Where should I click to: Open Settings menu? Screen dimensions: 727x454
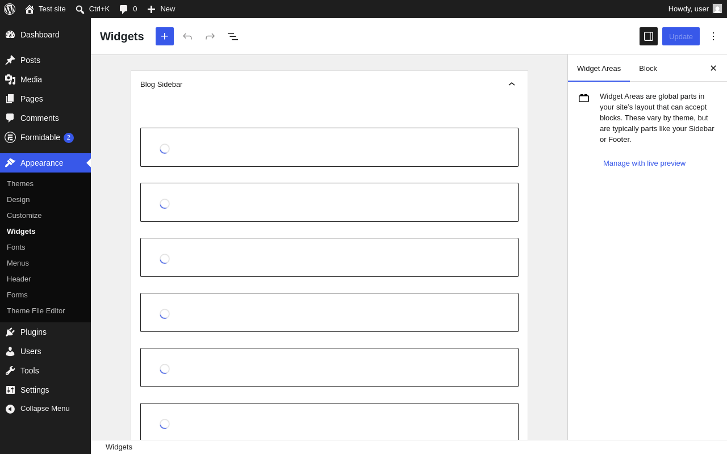[45, 390]
